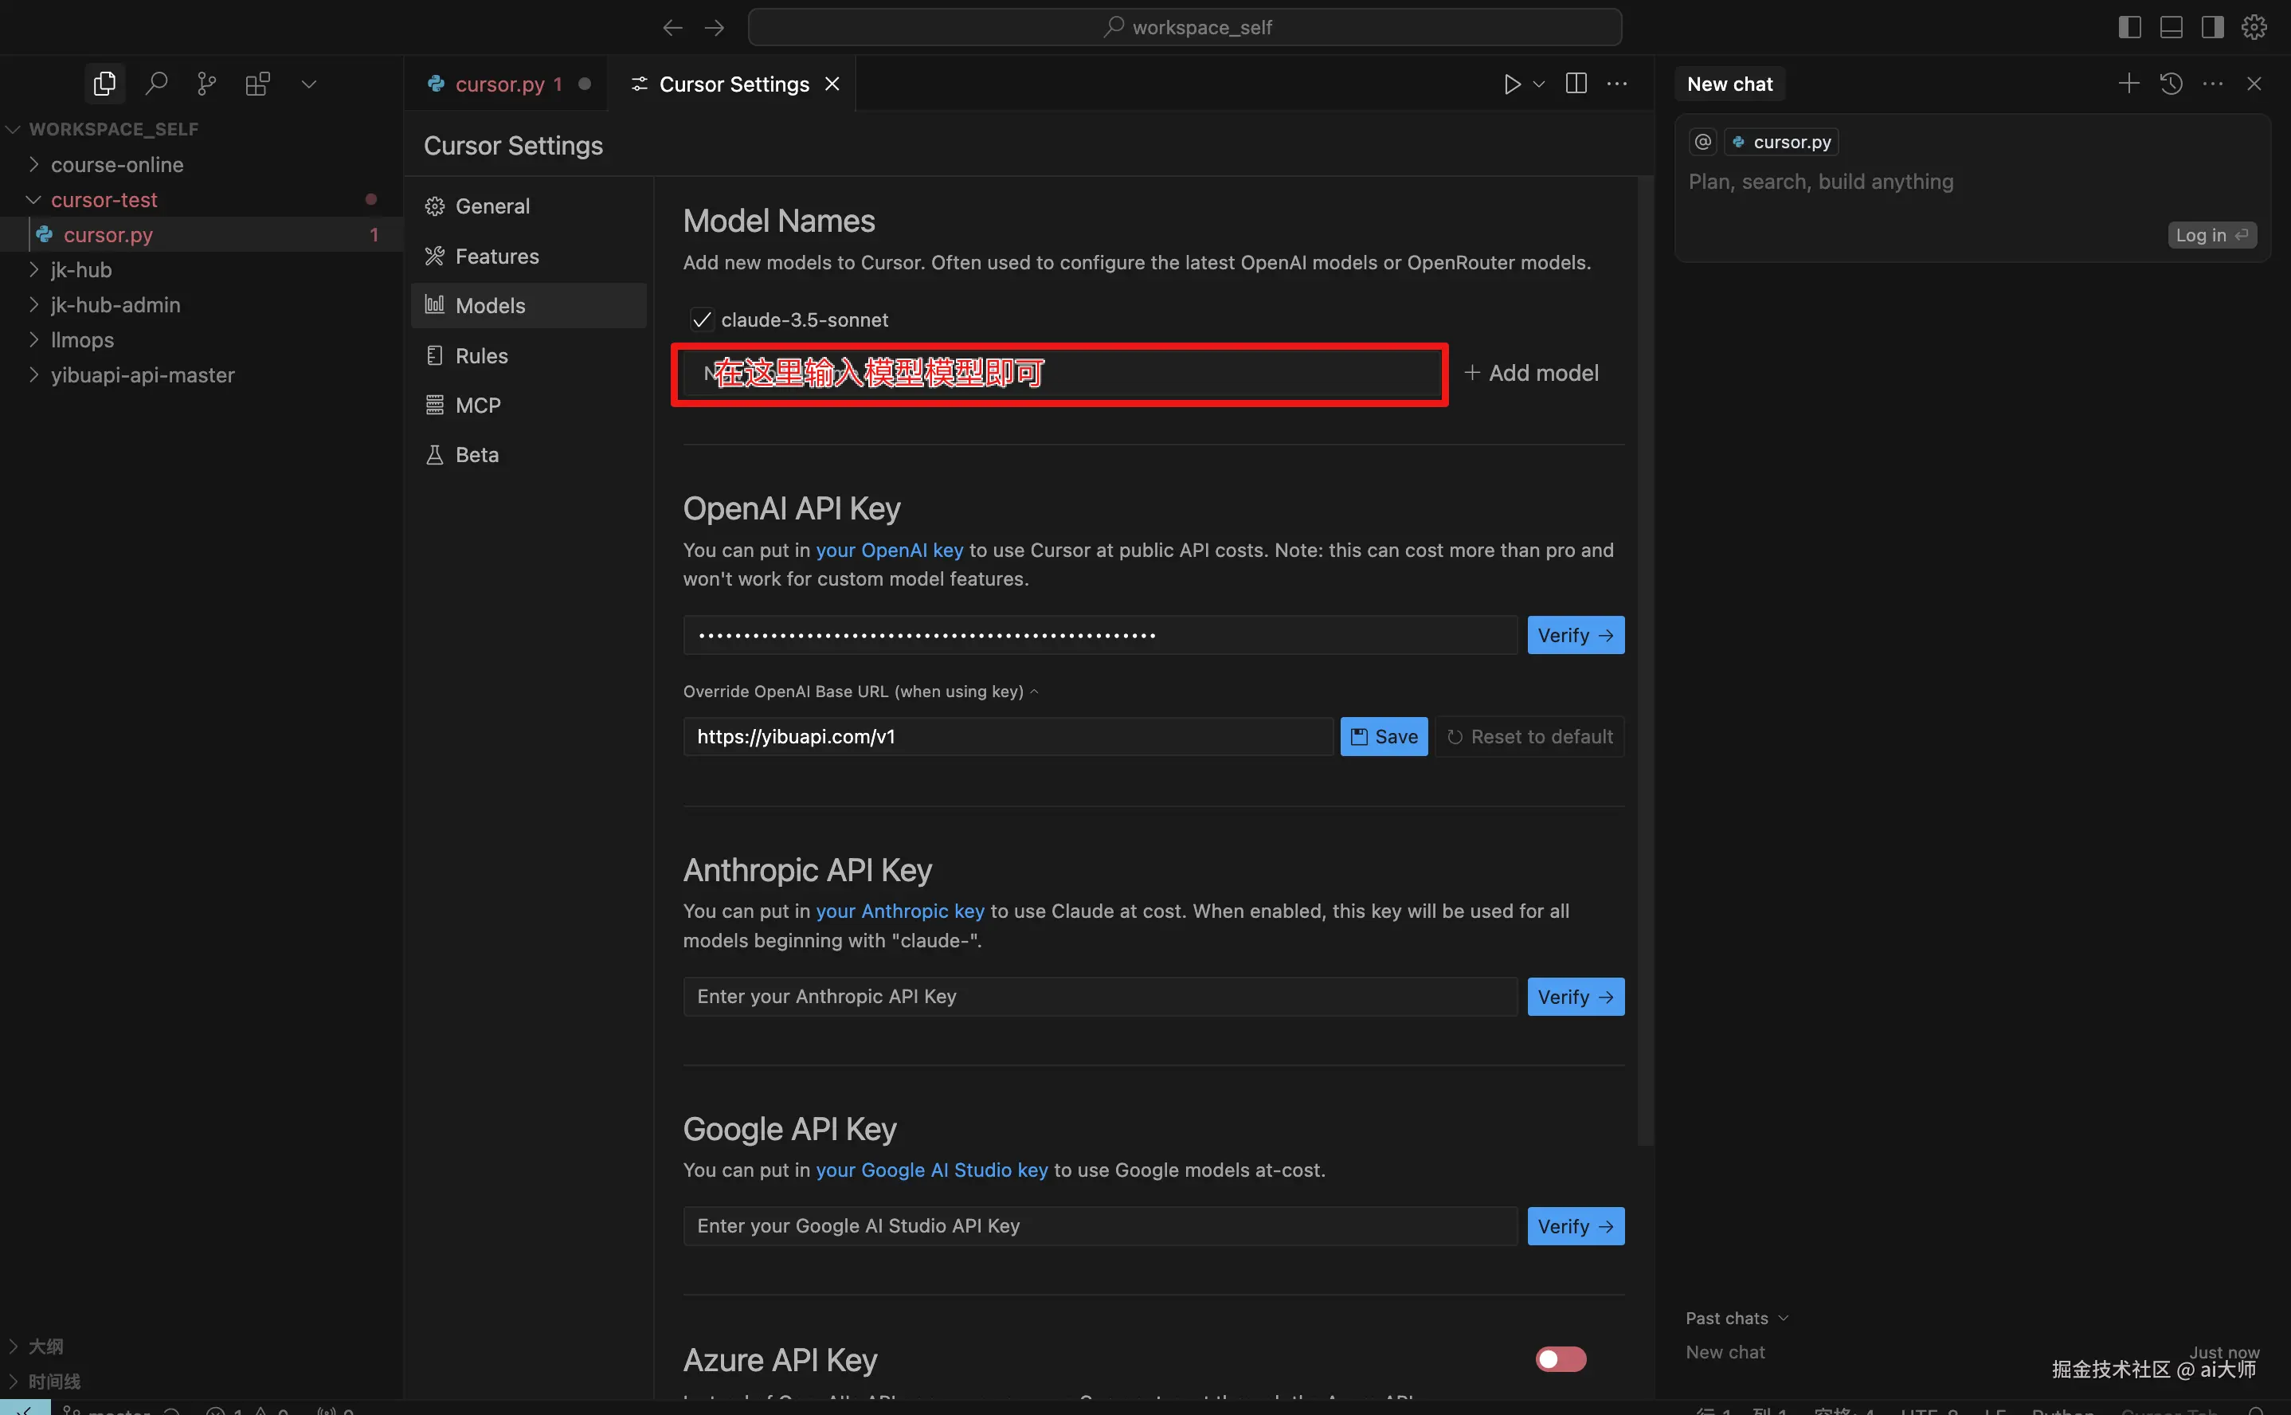Click the Run play icon in editor toolbar
The height and width of the screenshot is (1415, 2291).
pos(1512,84)
